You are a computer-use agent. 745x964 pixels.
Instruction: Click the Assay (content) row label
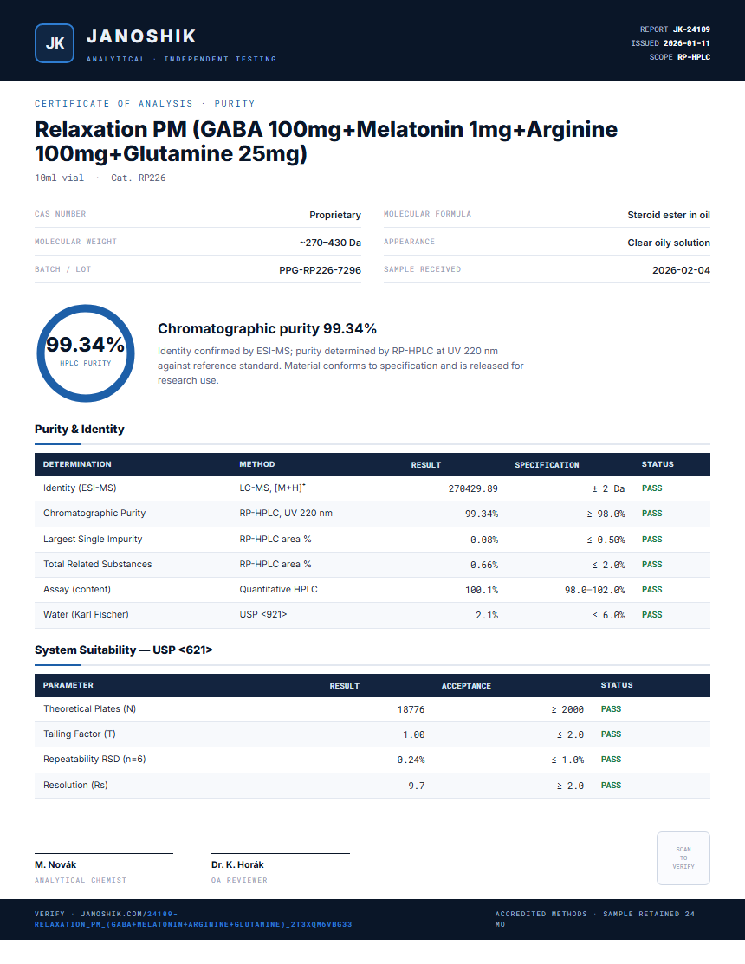[x=77, y=590]
